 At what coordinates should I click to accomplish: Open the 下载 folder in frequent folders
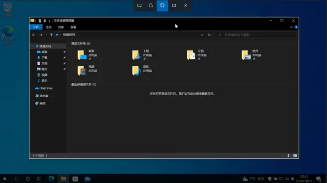142,55
